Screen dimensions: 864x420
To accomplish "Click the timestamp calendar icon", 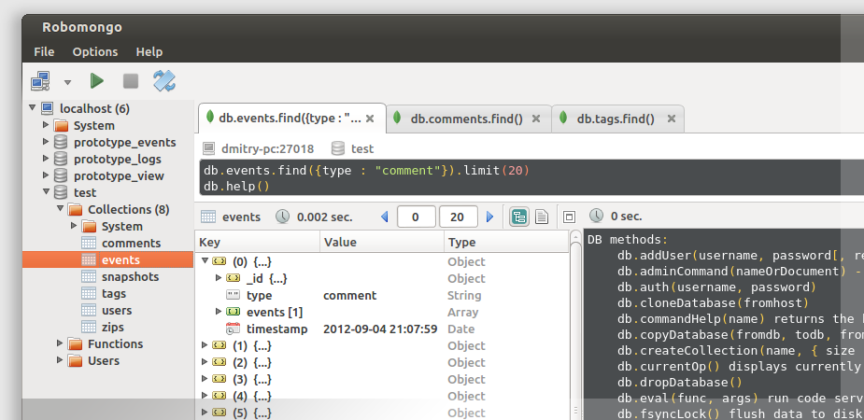I will point(234,329).
